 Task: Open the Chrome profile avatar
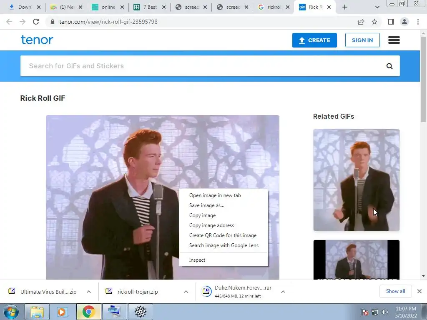[404, 22]
